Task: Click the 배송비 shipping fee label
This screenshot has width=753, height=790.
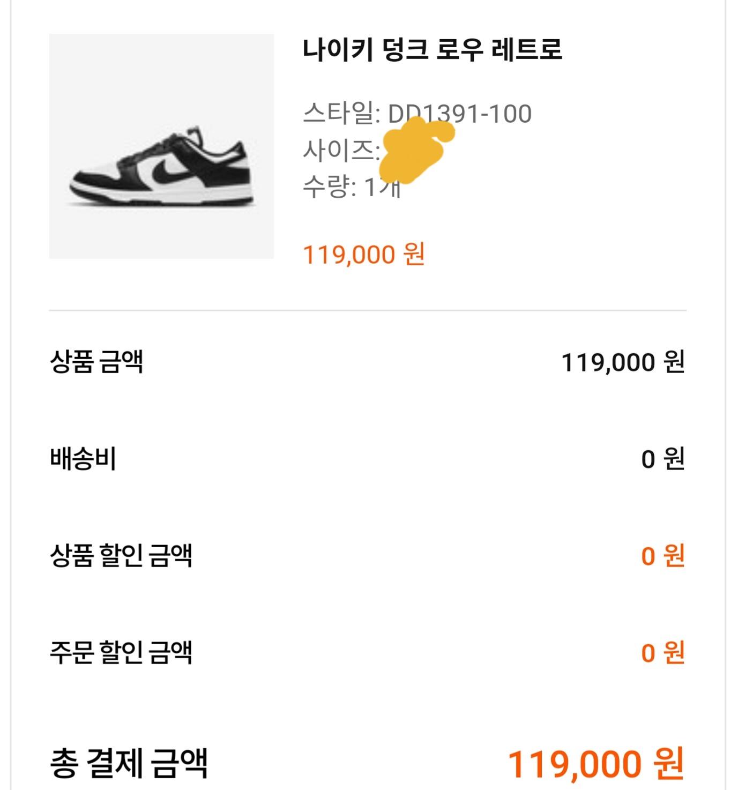Action: [83, 459]
